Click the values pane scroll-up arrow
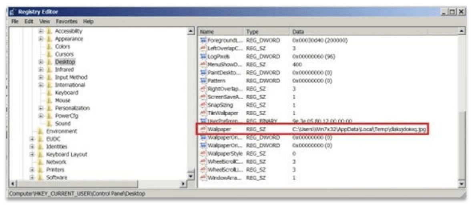The height and width of the screenshot is (205, 472). 462,31
